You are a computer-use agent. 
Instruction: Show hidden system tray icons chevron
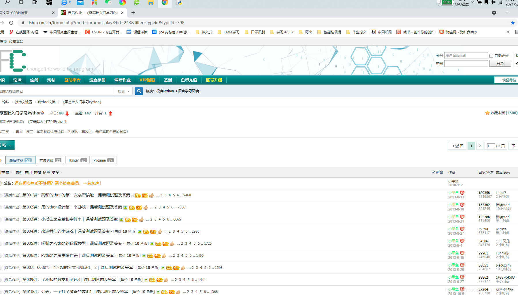472,2
